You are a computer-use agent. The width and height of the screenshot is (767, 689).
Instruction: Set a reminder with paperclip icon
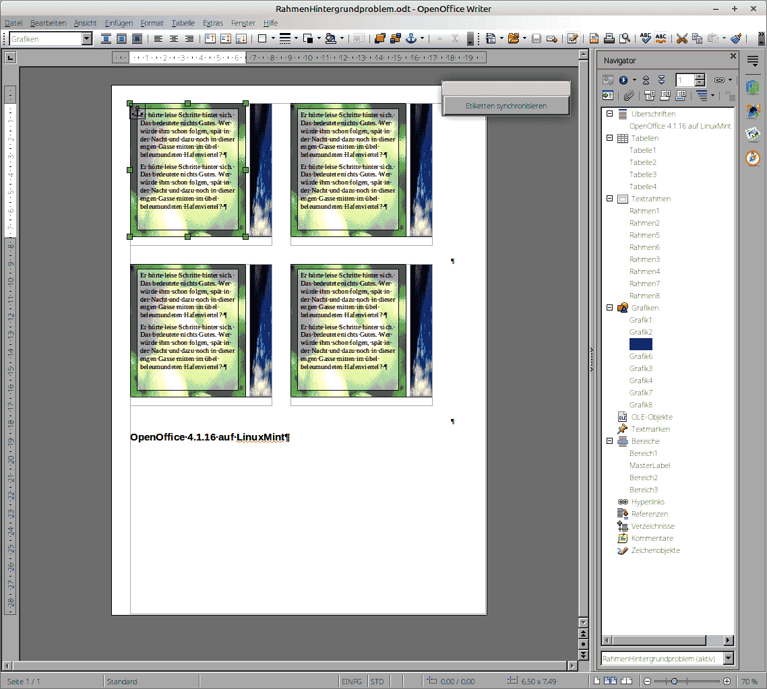click(x=629, y=95)
